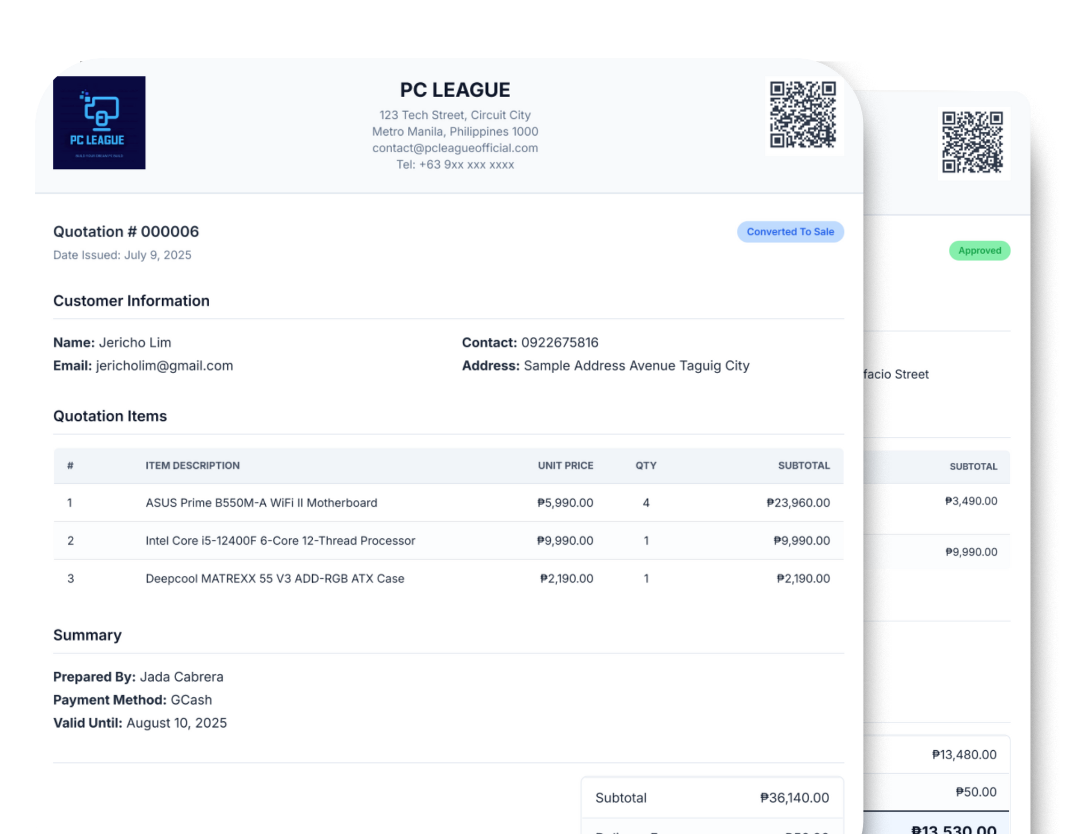Click the Quotation # 000006 title

point(126,232)
